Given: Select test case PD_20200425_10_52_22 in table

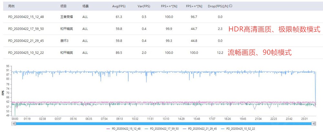Looking at the screenshot, I should pos(26,52).
